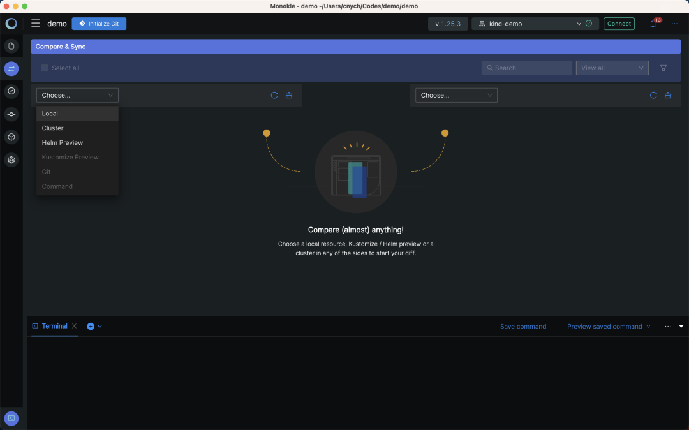
Task: Open terminal pane ellipsis options
Action: pos(668,327)
